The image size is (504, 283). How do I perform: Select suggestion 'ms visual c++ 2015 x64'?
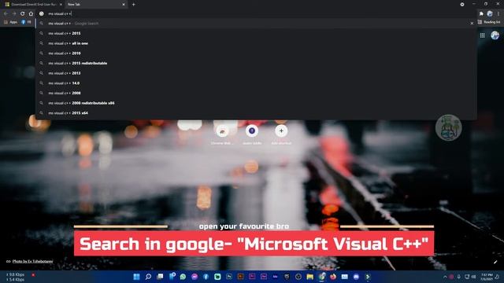pos(255,113)
